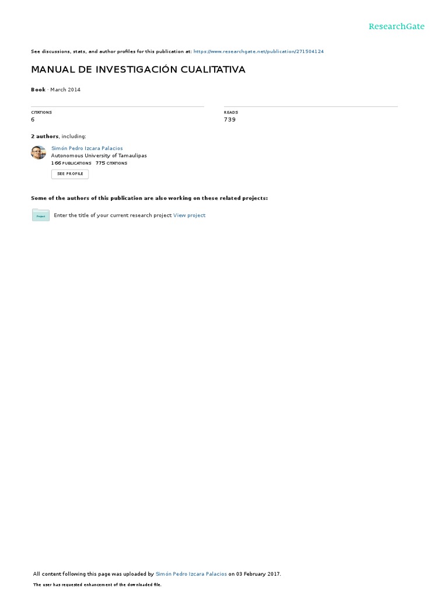
Task: Click the READS heading label
Action: click(x=231, y=113)
